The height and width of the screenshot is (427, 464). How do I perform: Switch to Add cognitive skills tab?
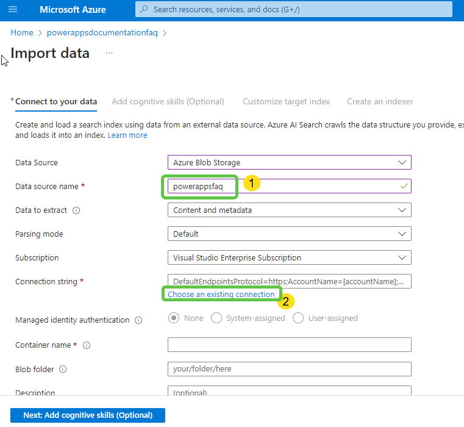pyautogui.click(x=168, y=101)
